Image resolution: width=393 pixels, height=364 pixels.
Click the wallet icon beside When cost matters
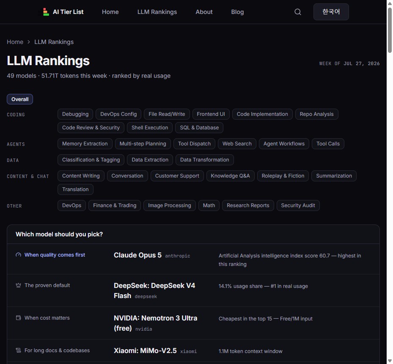click(x=18, y=318)
